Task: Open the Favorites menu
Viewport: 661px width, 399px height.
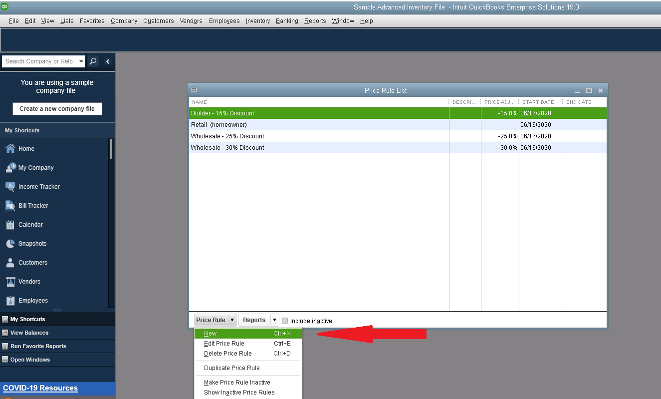Action: 92,21
